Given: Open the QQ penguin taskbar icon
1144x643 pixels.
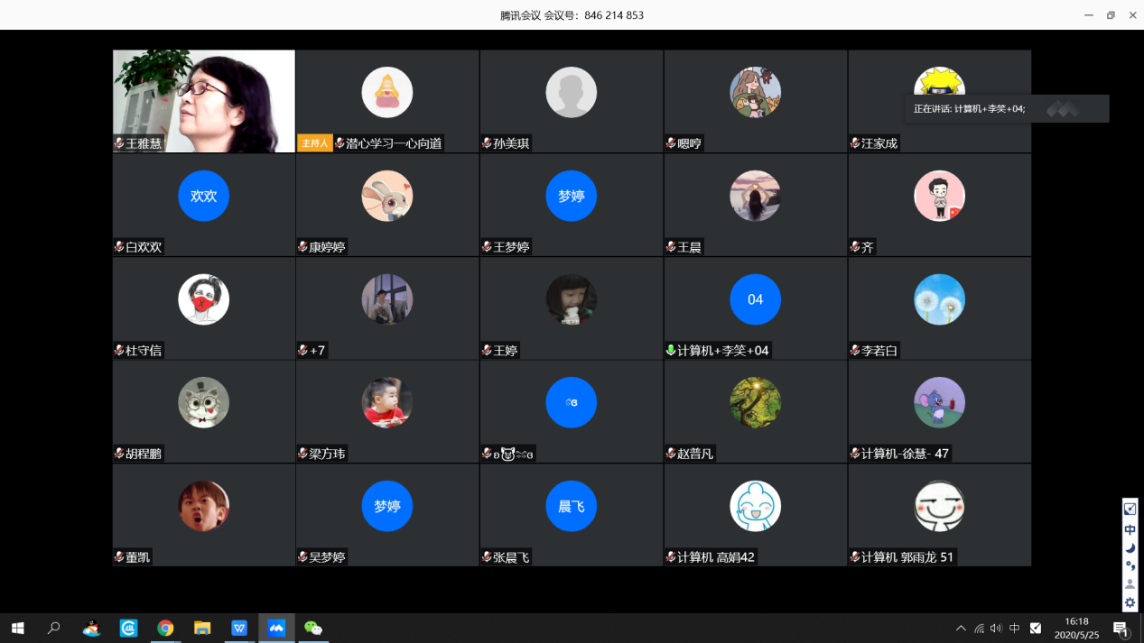Looking at the screenshot, I should tap(91, 628).
